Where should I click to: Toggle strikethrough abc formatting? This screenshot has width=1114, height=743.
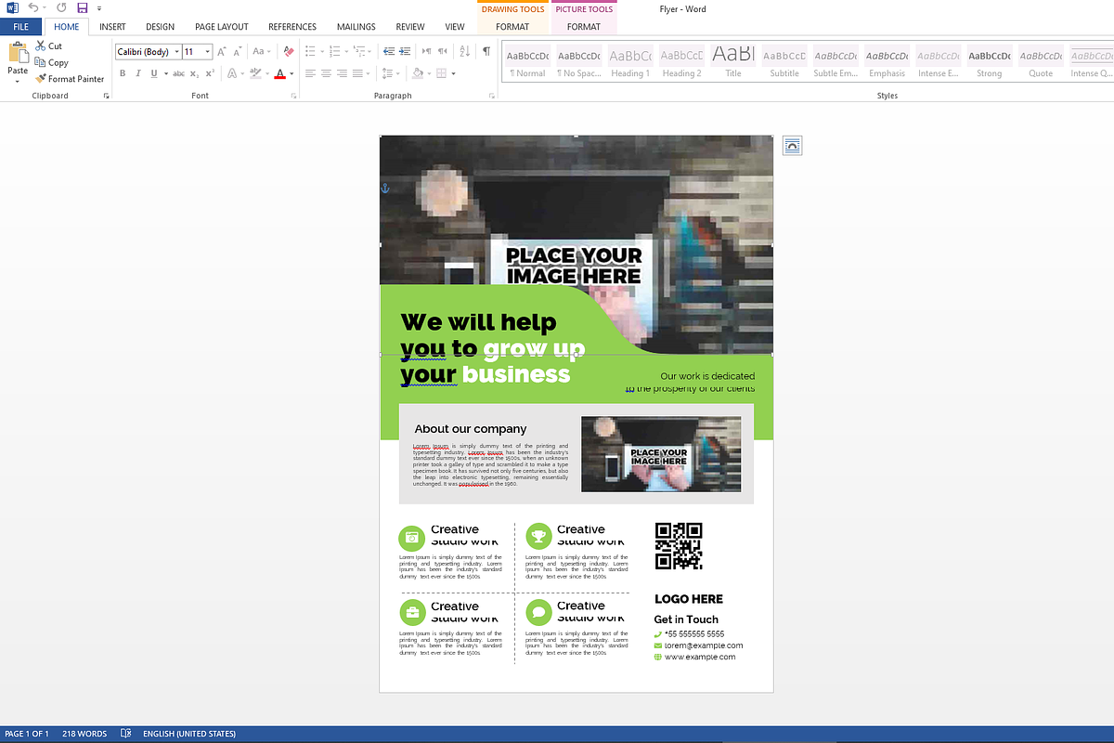coord(178,73)
